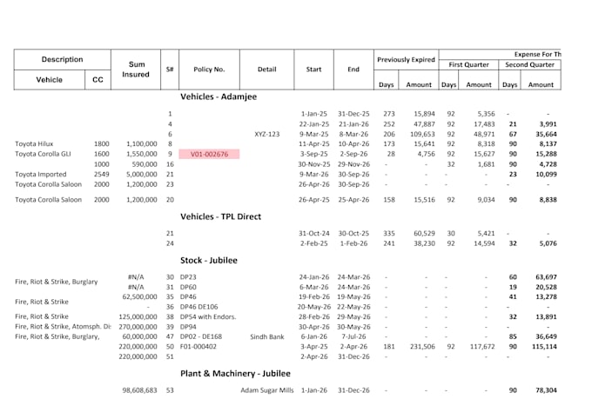Select the 'Policy No.' column header
This screenshot has height=399, width=592.
[209, 70]
